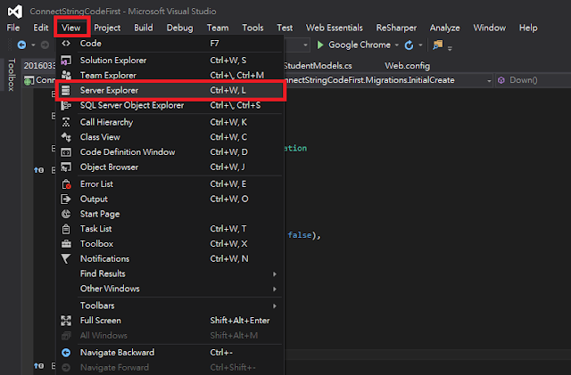The width and height of the screenshot is (571, 375).
Task: Switch to the Web.config tab
Action: pos(407,66)
